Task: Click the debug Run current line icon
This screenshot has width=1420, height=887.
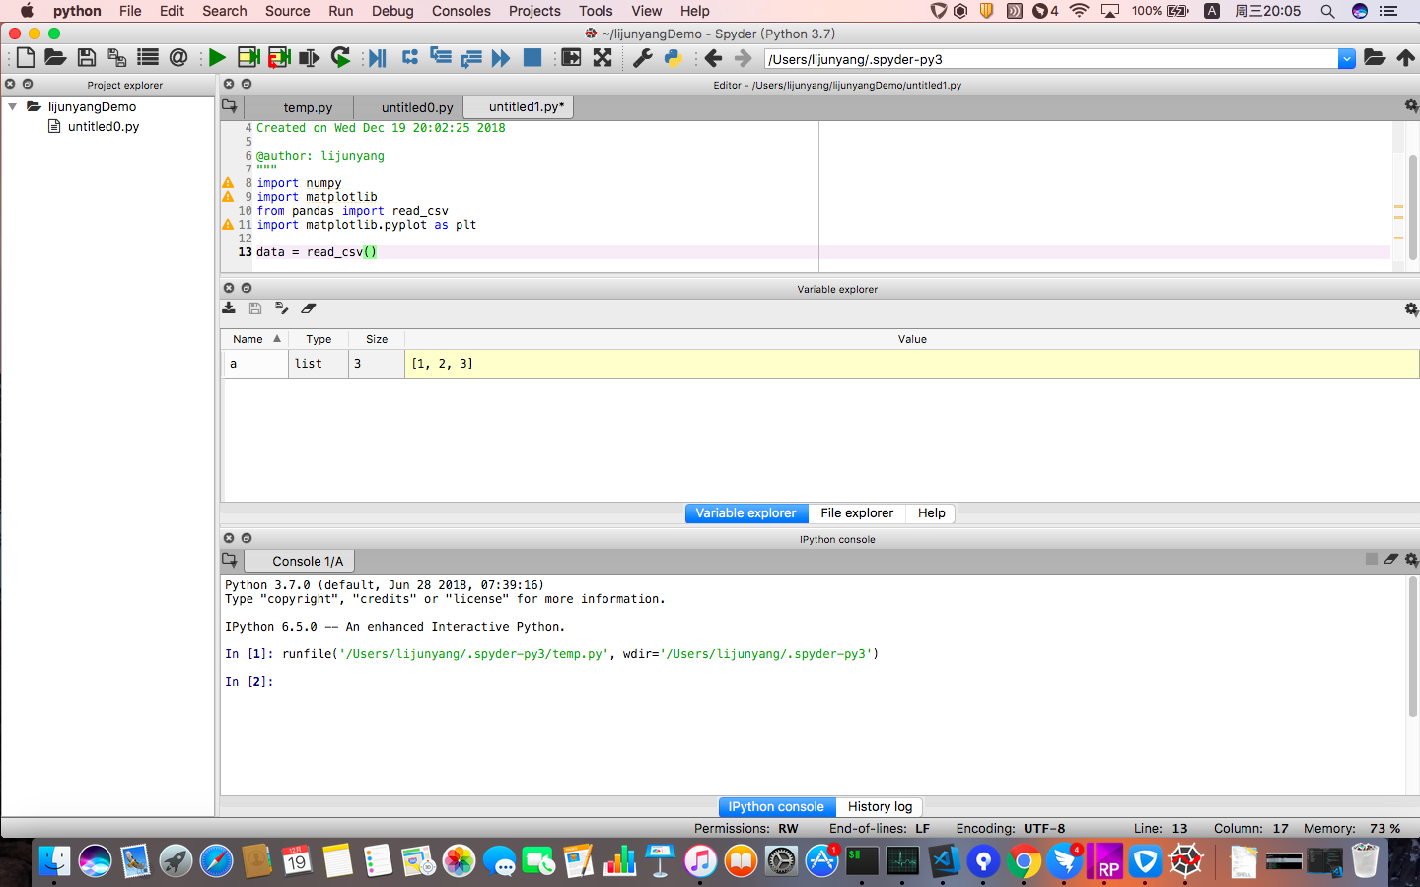Action: point(410,57)
